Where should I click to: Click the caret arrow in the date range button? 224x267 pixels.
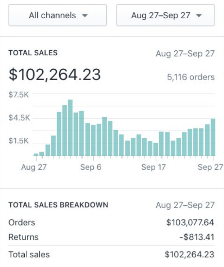199,15
